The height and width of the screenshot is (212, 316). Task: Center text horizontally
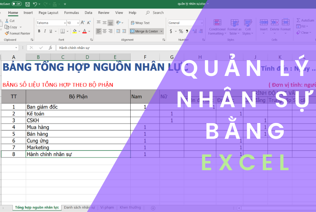point(104,31)
